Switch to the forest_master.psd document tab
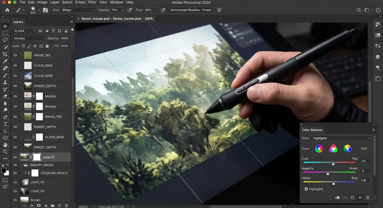 117,18
